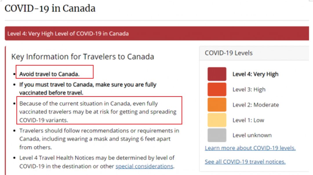Click the Level 2: Moderate legend label
This screenshot has width=313, height=175.
coord(256,105)
